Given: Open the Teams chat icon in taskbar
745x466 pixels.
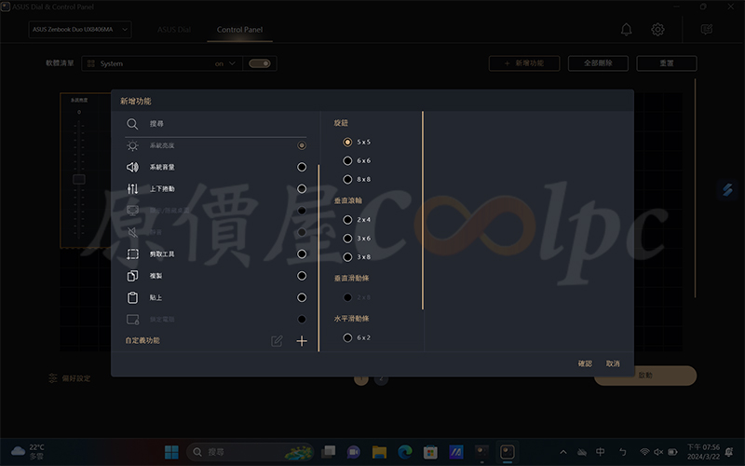Looking at the screenshot, I should [354, 452].
